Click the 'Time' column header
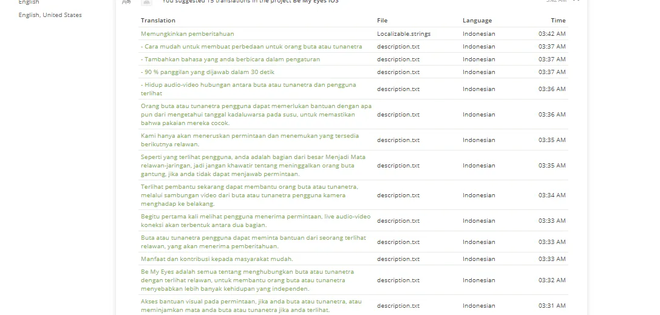660x315 pixels. pyautogui.click(x=558, y=20)
